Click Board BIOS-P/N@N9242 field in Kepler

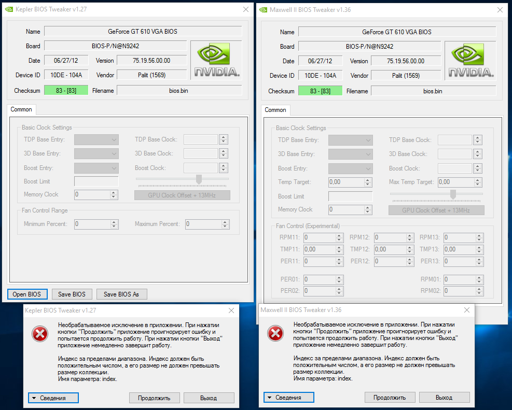click(116, 46)
